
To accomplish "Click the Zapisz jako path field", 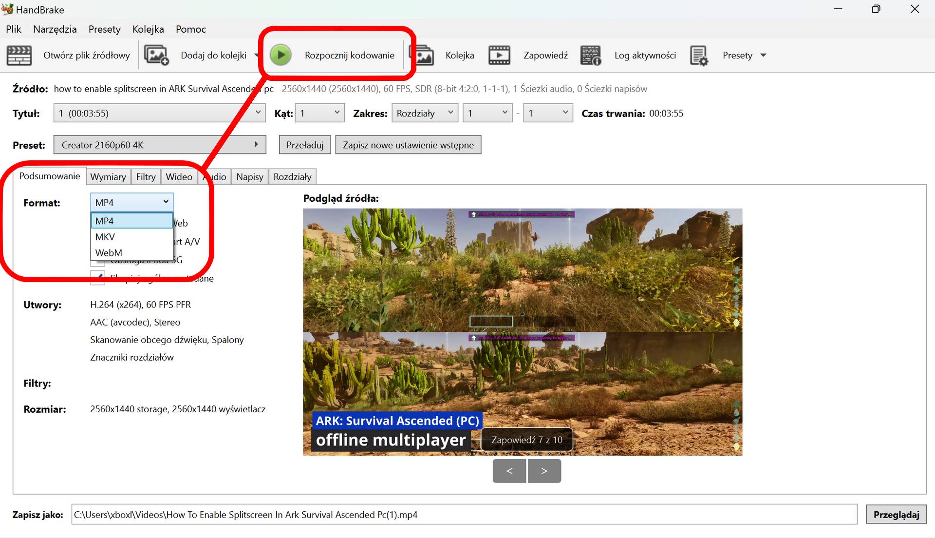I will tap(464, 515).
